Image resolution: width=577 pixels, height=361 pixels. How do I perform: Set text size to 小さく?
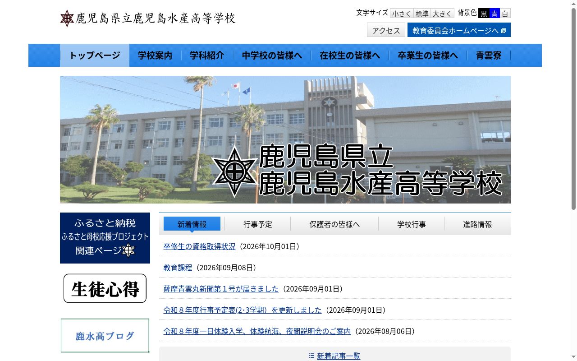[x=401, y=14]
